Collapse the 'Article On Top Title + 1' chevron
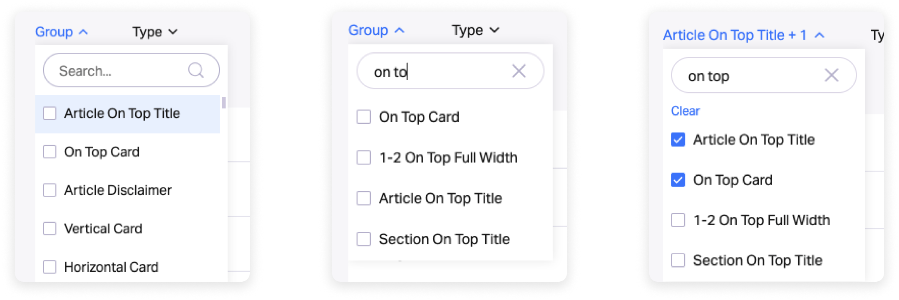Screen dimensions: 899x300 tap(819, 35)
